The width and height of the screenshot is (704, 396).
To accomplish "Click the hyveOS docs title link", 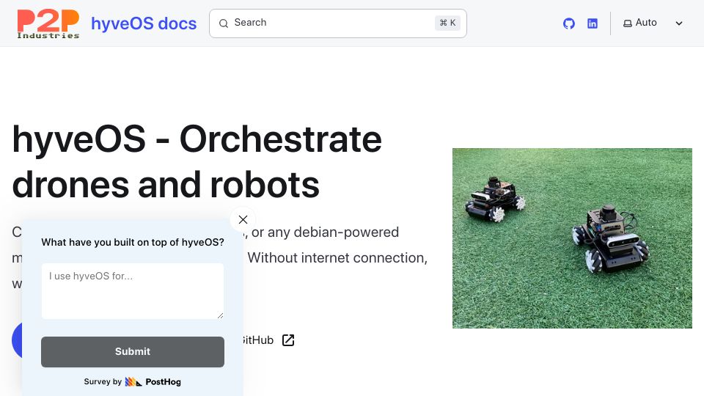I will coord(144,23).
